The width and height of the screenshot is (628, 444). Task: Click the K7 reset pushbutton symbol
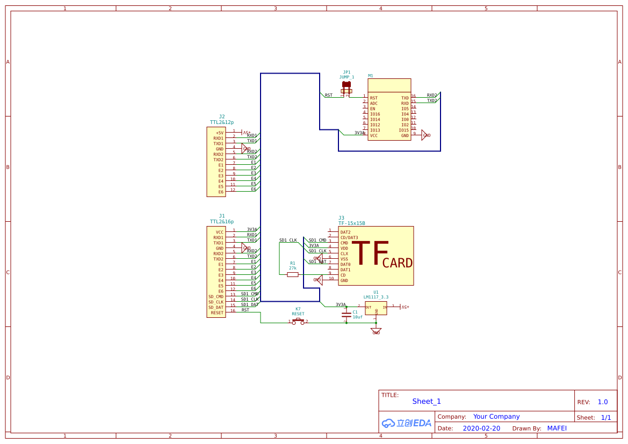[298, 321]
